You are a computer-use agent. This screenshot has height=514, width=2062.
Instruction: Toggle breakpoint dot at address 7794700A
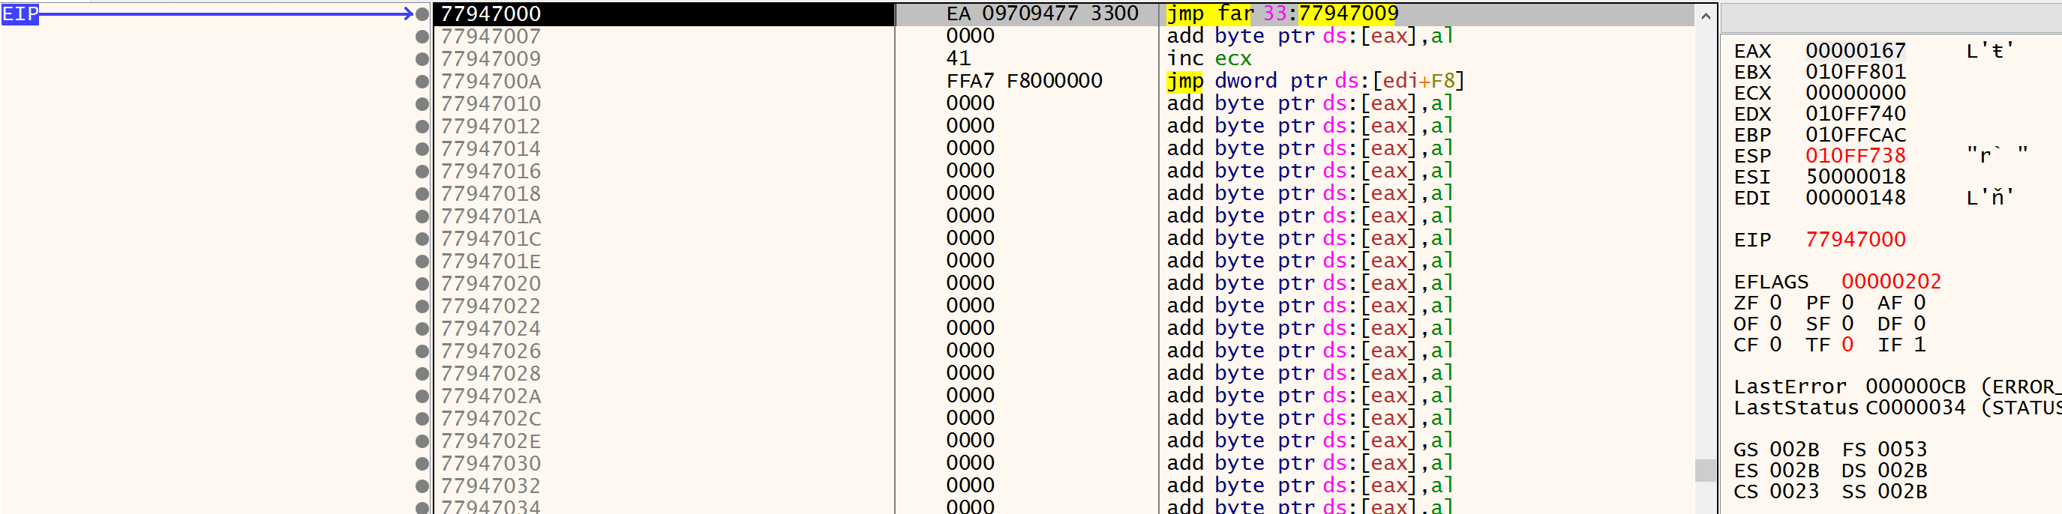point(422,81)
